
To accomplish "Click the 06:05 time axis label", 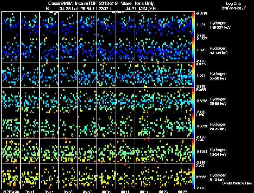I will pyautogui.click(x=106, y=191).
